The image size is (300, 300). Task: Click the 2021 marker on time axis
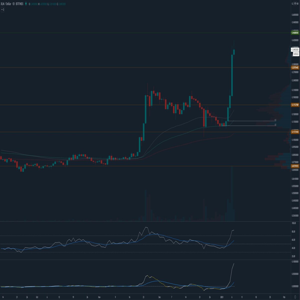point(222,297)
